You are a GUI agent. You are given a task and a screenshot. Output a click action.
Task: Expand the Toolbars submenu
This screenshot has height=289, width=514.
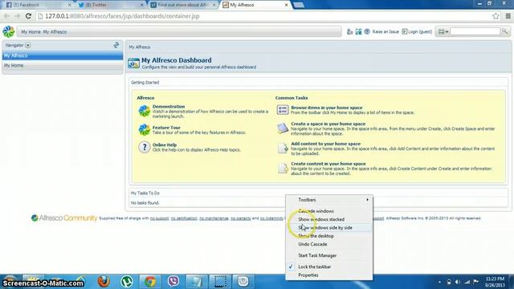pos(329,200)
